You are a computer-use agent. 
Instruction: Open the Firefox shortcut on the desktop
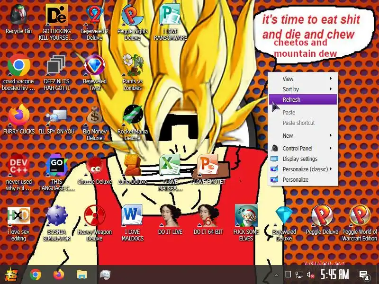click(x=18, y=115)
